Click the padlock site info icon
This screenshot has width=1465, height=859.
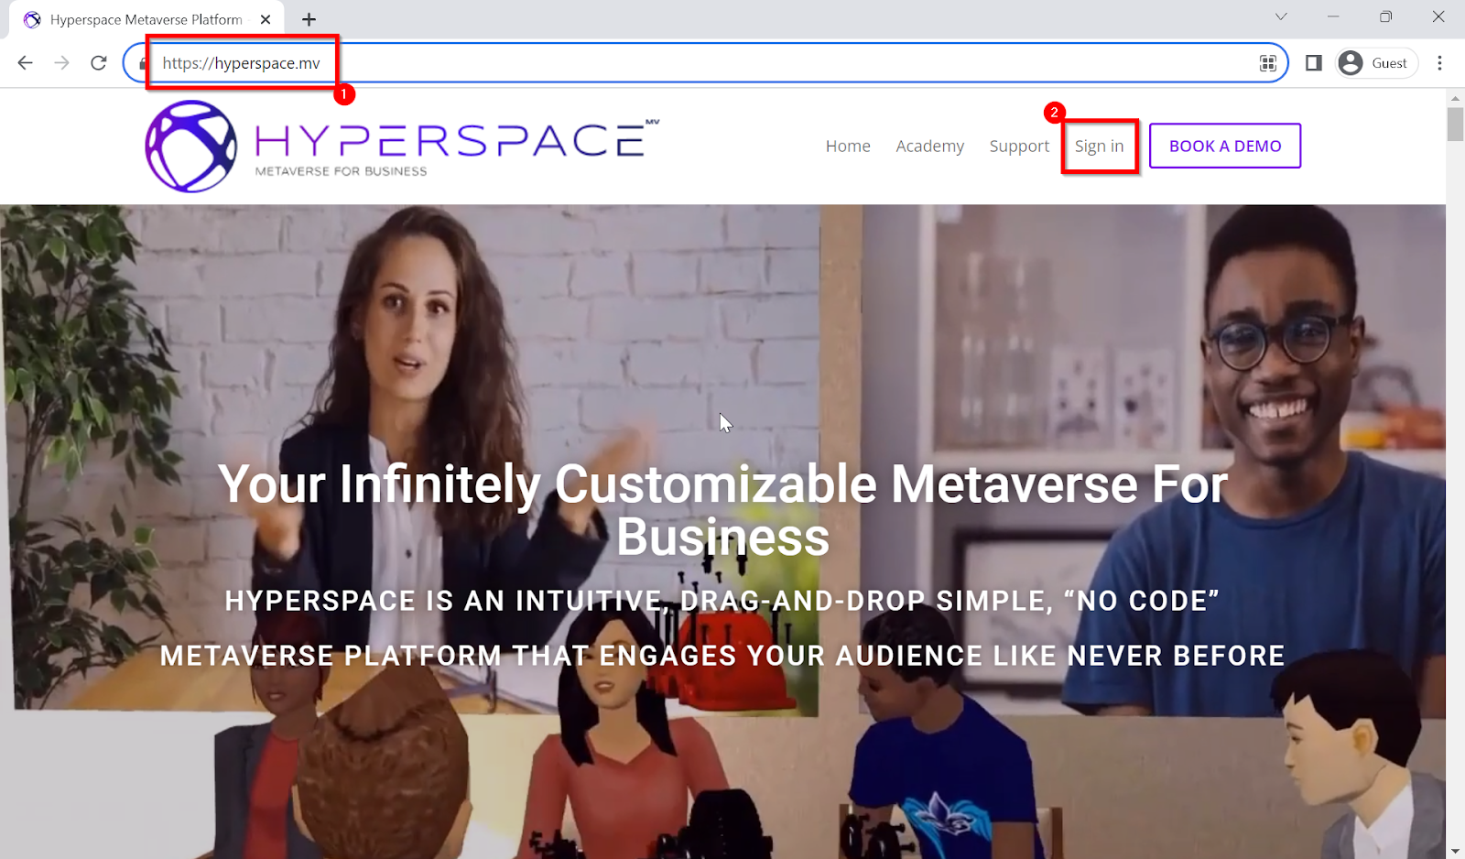pyautogui.click(x=143, y=63)
